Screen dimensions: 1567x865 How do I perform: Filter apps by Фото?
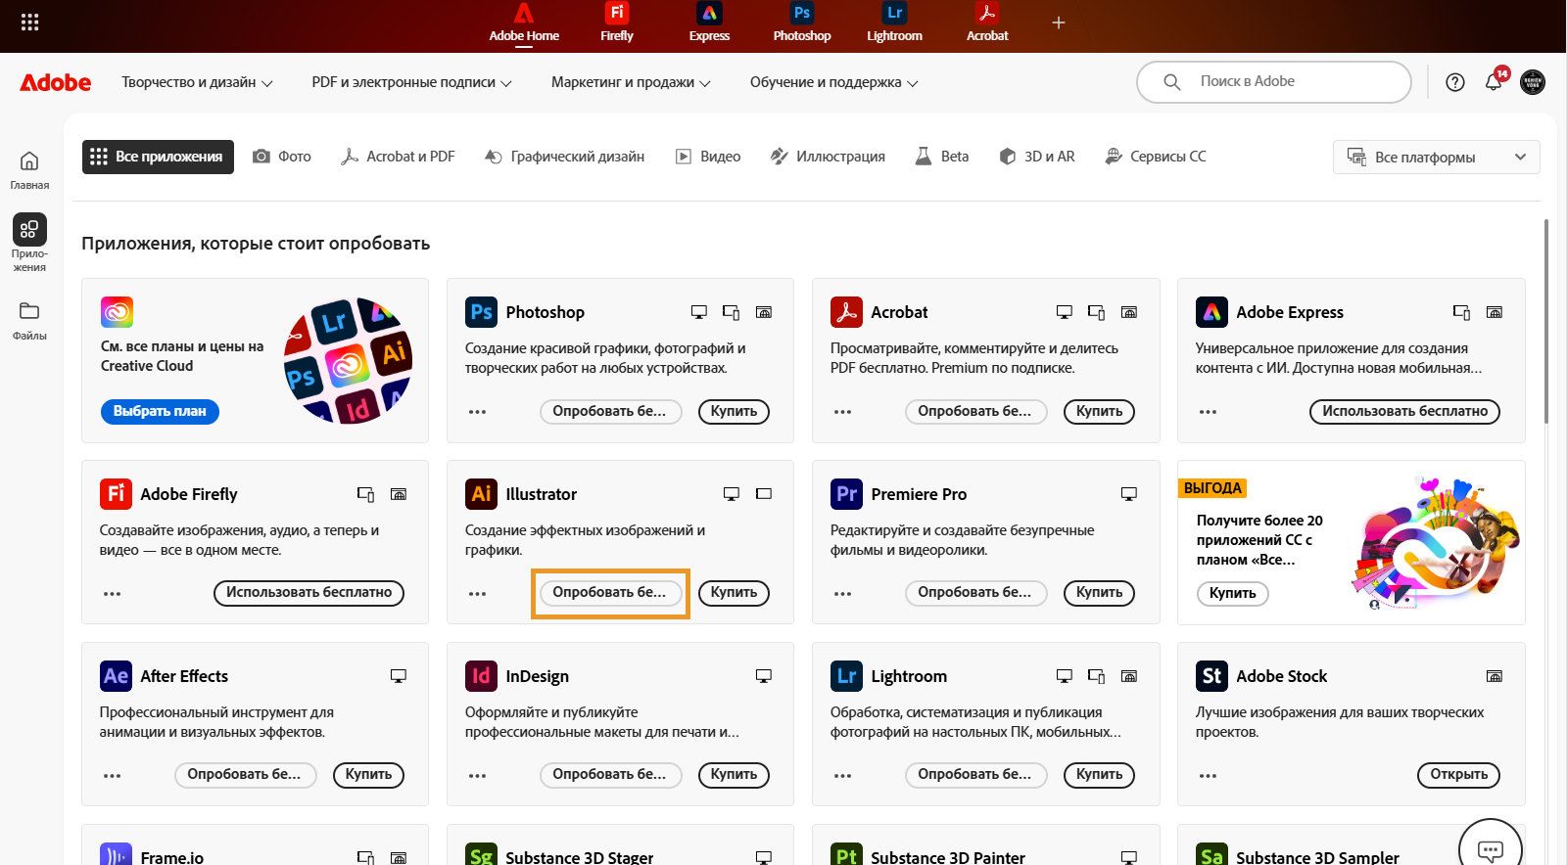pos(282,157)
